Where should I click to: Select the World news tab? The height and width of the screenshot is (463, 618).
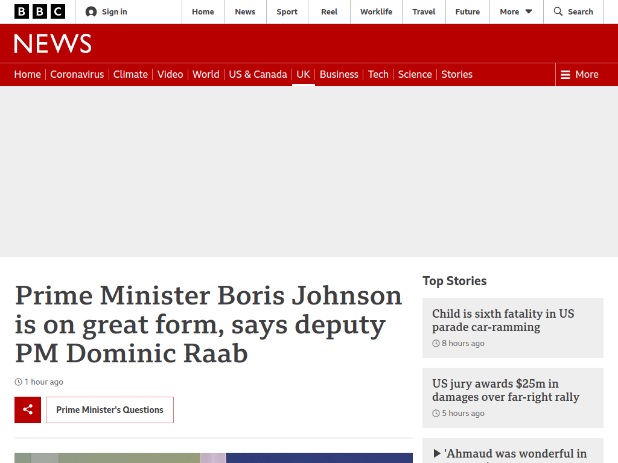[x=206, y=74]
